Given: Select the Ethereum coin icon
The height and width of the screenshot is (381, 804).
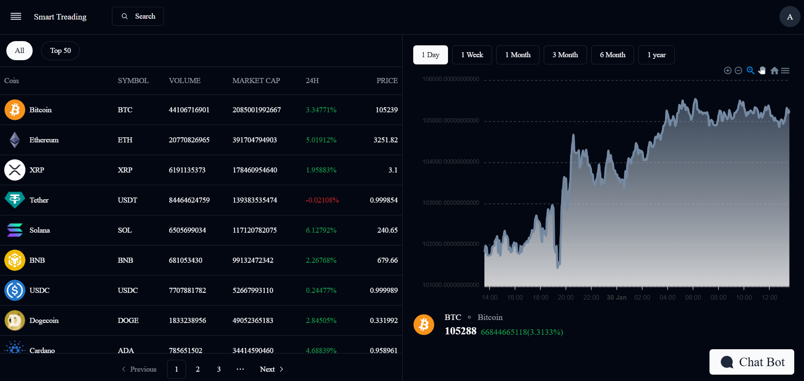Looking at the screenshot, I should click(15, 140).
